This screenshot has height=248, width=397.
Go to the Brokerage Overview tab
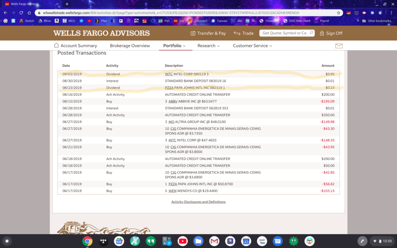point(129,46)
